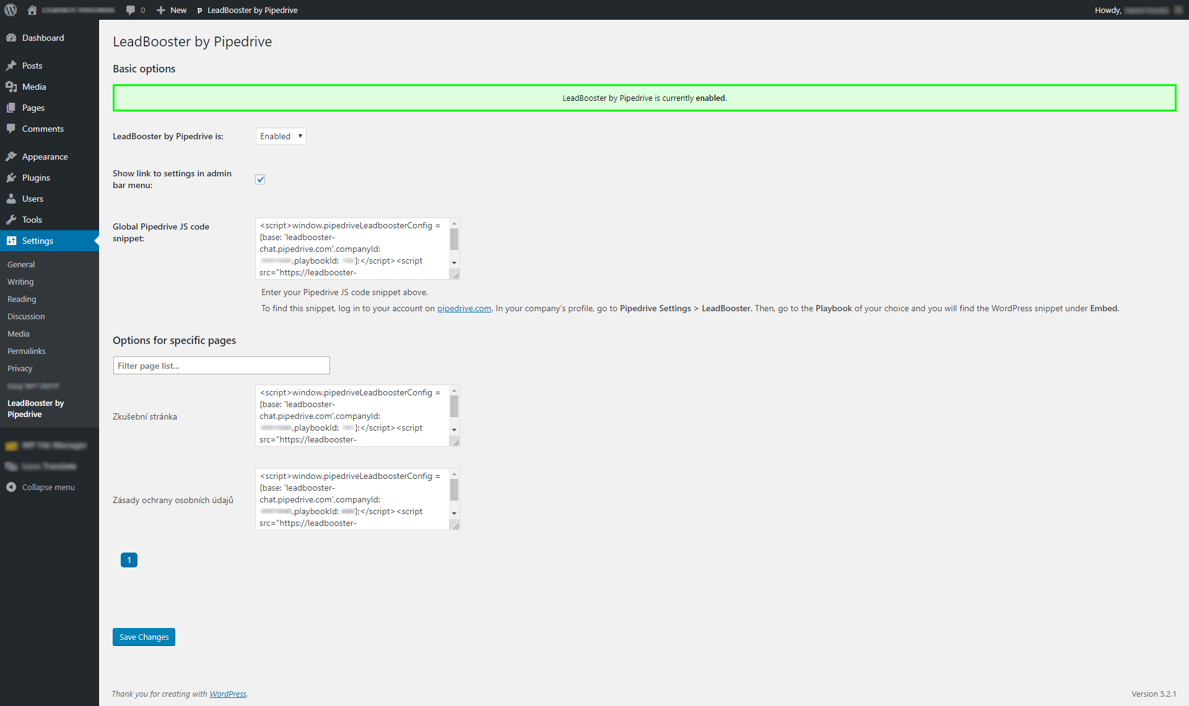Screen dimensions: 1189x706
Task: Open the New content menu in admin bar
Action: [172, 10]
